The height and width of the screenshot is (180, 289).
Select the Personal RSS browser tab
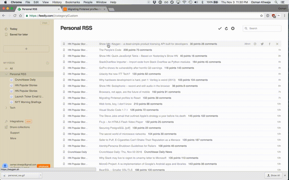click(39, 9)
